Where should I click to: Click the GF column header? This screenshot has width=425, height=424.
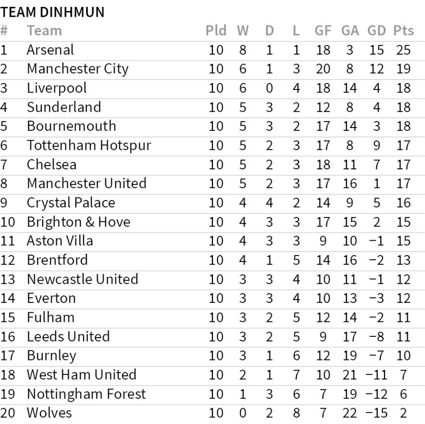(x=323, y=31)
